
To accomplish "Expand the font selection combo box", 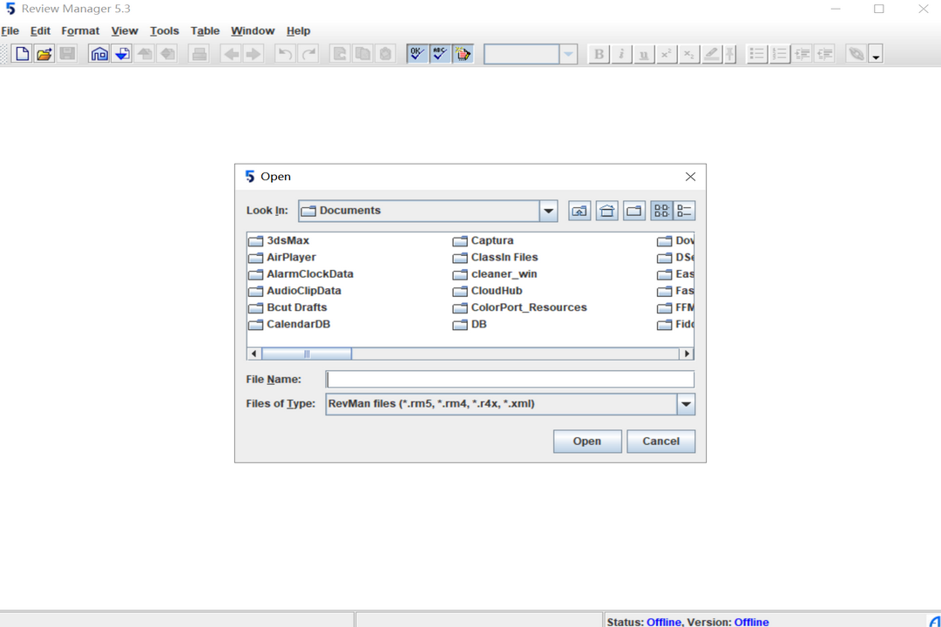I will click(x=568, y=53).
